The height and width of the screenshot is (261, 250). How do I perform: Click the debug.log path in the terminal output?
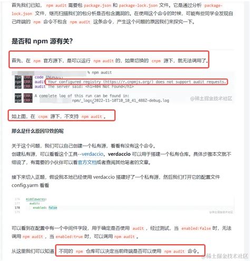(x=121, y=100)
